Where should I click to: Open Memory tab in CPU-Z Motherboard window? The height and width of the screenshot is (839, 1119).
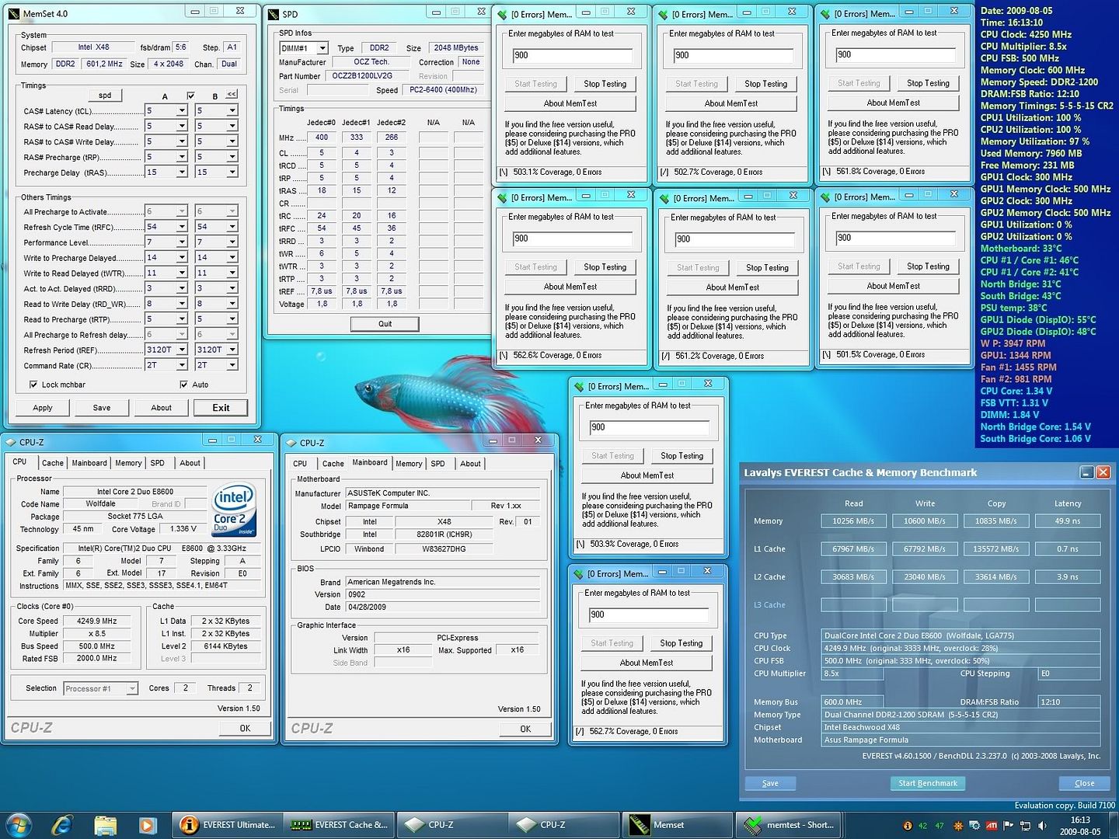click(x=409, y=464)
